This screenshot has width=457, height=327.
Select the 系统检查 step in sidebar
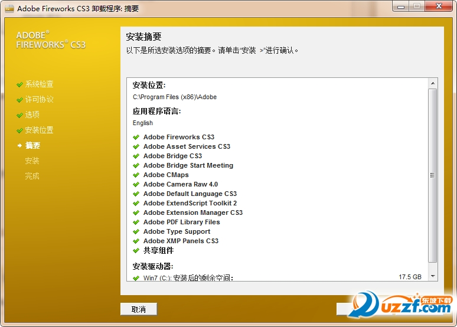pos(39,84)
